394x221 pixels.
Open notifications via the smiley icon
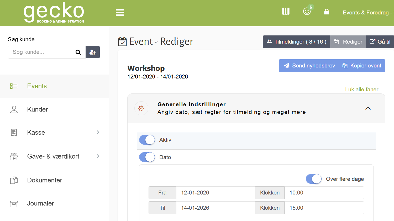coord(307,12)
